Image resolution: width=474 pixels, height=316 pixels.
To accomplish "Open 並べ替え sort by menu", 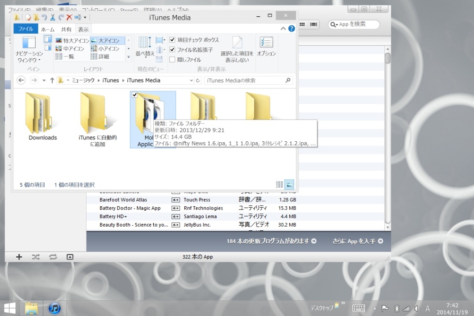I will point(145,47).
